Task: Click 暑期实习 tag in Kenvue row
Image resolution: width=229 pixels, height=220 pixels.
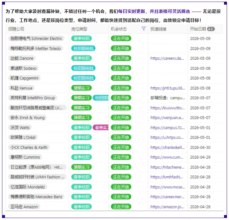Action: pyautogui.click(x=81, y=88)
